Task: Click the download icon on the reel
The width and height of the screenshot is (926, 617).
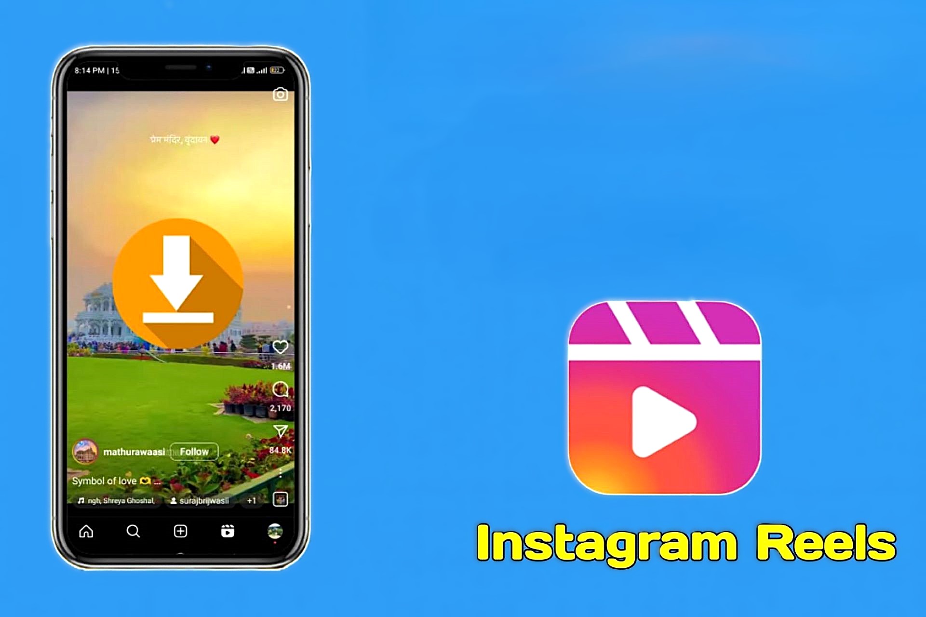Action: (180, 282)
